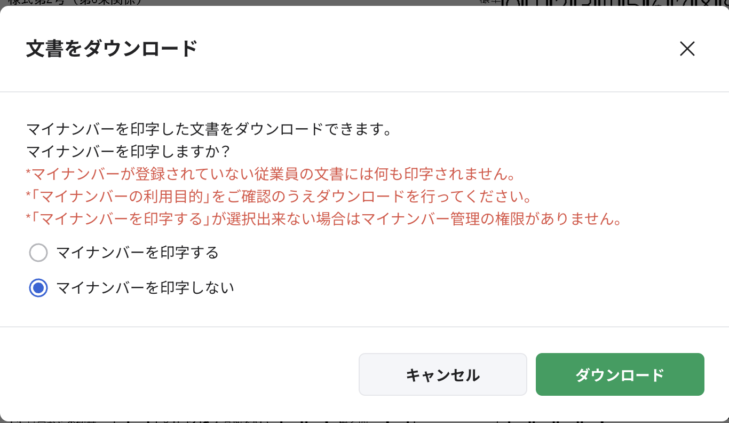This screenshot has height=423, width=729.
Task: Close the 文書をダウンロード dialog with the X icon
Action: tap(687, 49)
